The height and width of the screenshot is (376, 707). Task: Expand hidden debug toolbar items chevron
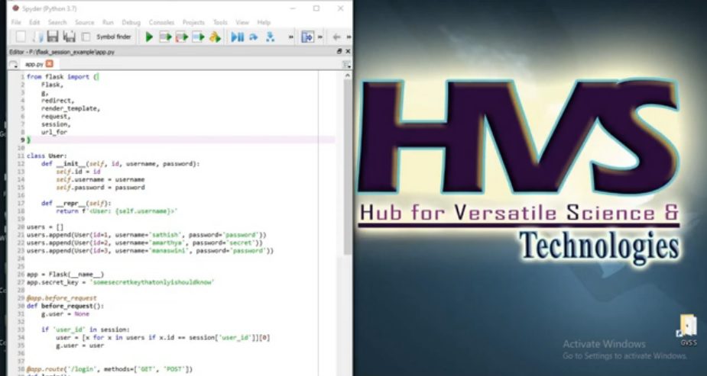point(291,37)
